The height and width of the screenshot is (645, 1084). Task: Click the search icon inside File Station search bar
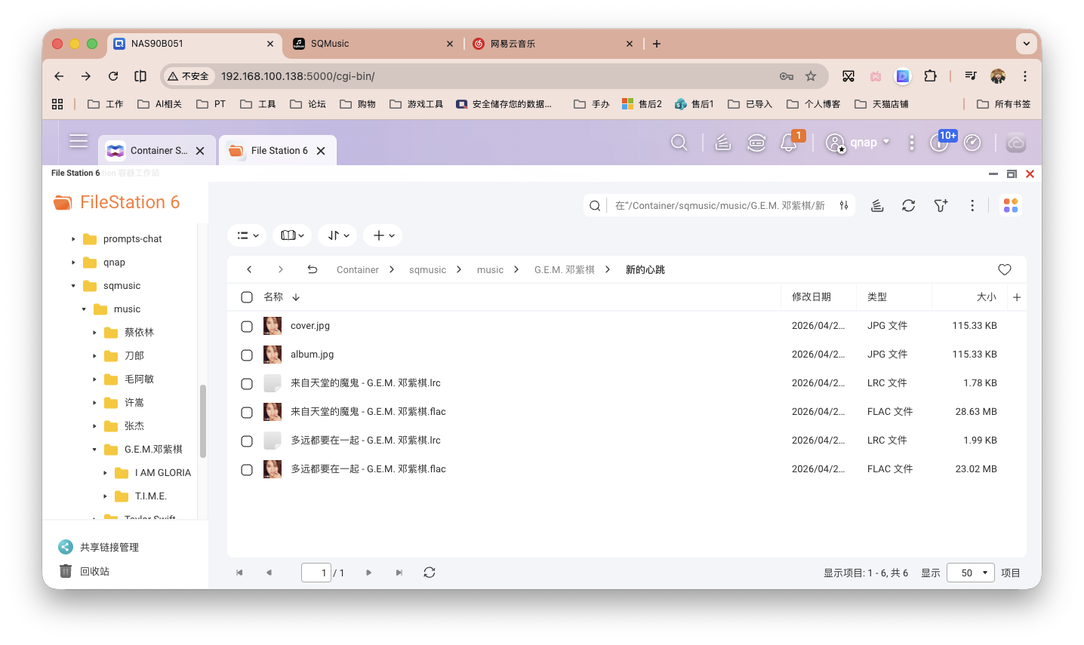tap(595, 205)
